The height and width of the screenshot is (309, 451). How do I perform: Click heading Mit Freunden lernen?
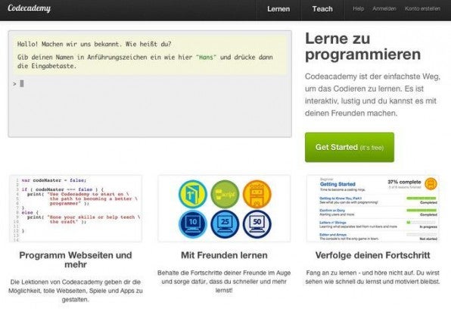click(x=224, y=255)
